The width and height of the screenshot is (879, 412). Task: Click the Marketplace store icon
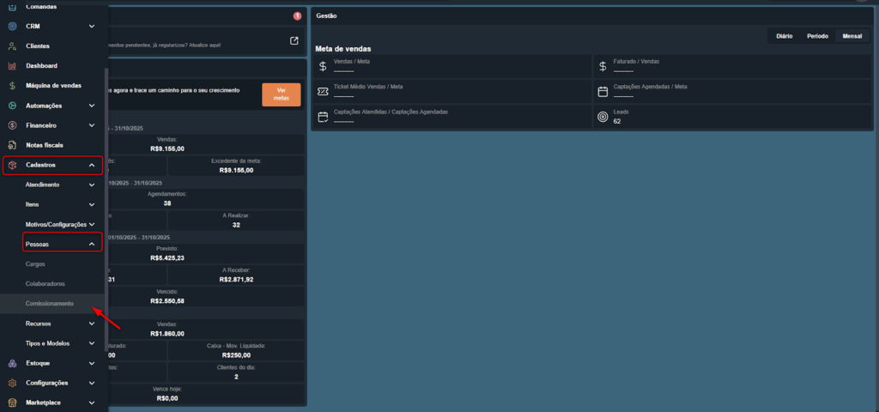12,403
